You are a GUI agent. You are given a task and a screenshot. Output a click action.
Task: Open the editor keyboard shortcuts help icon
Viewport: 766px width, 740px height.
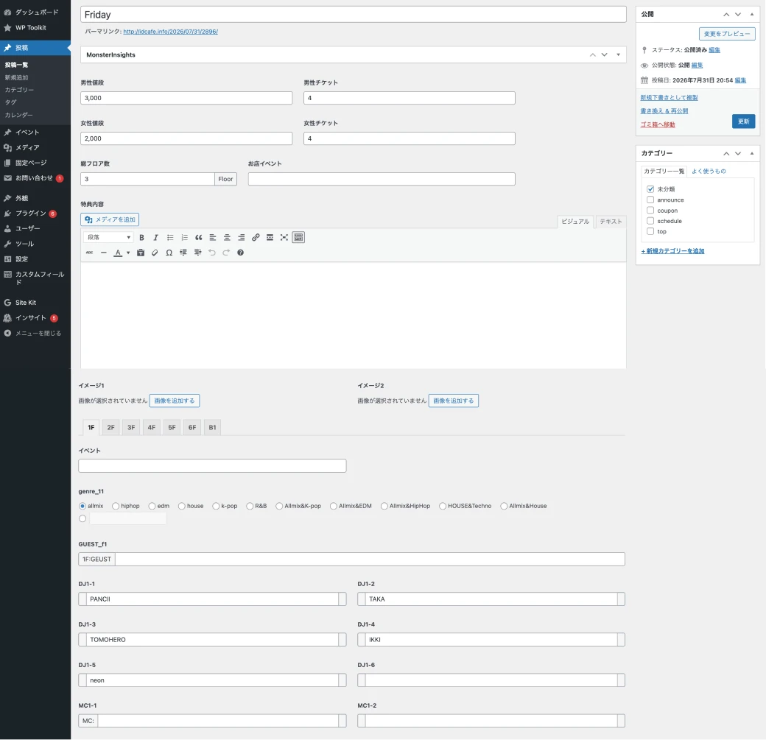point(240,253)
